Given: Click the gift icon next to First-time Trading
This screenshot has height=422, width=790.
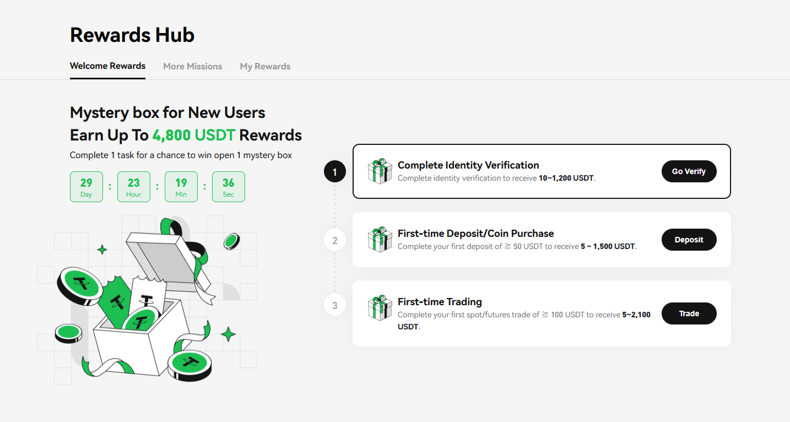Looking at the screenshot, I should 380,307.
